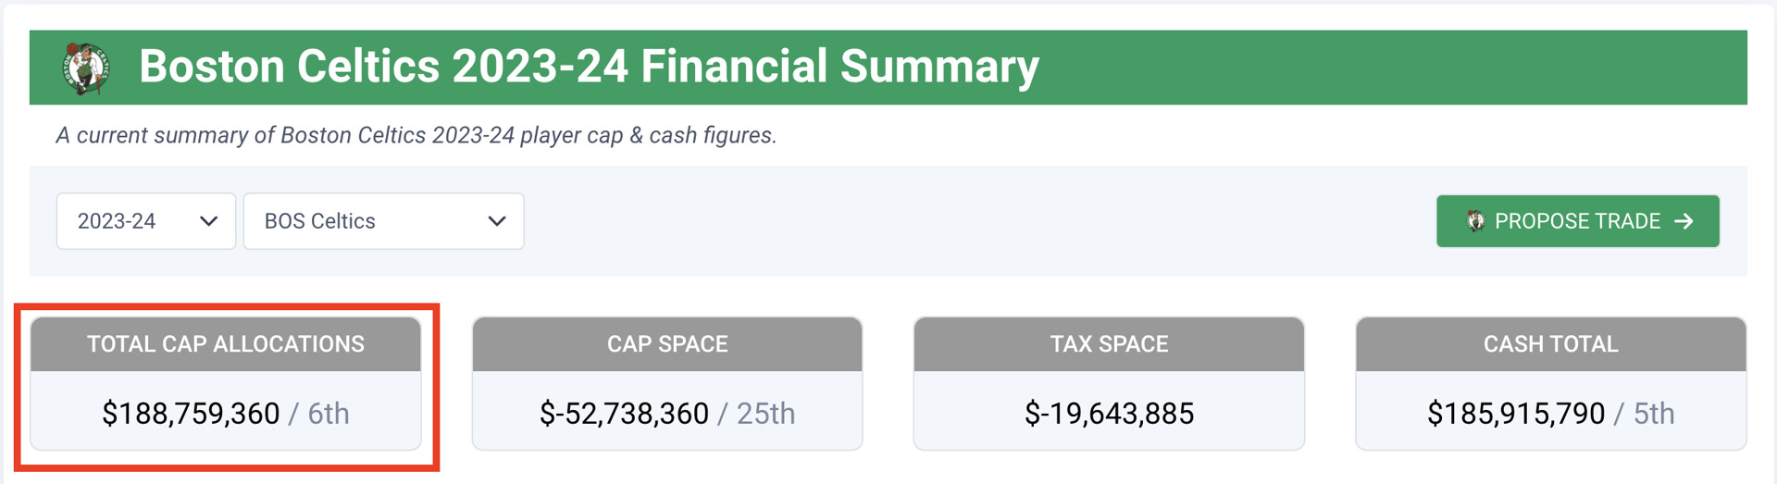Click the right arrow icon on Propose Trade
This screenshot has height=484, width=1777.
[1684, 221]
